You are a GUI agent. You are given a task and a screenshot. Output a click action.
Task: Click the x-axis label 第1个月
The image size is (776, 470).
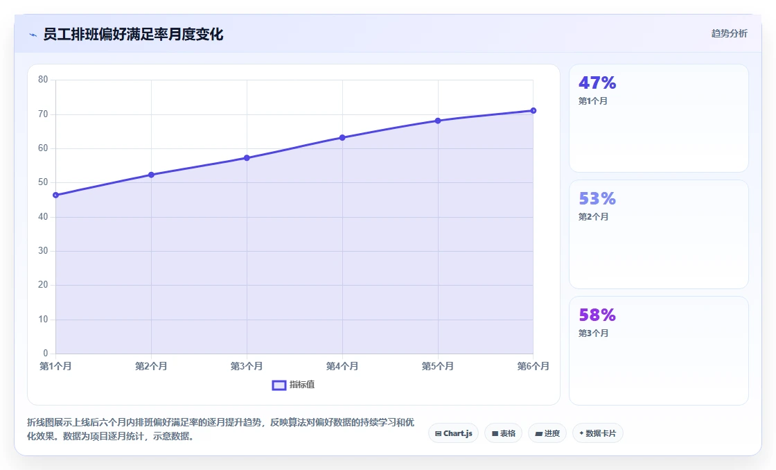point(56,366)
